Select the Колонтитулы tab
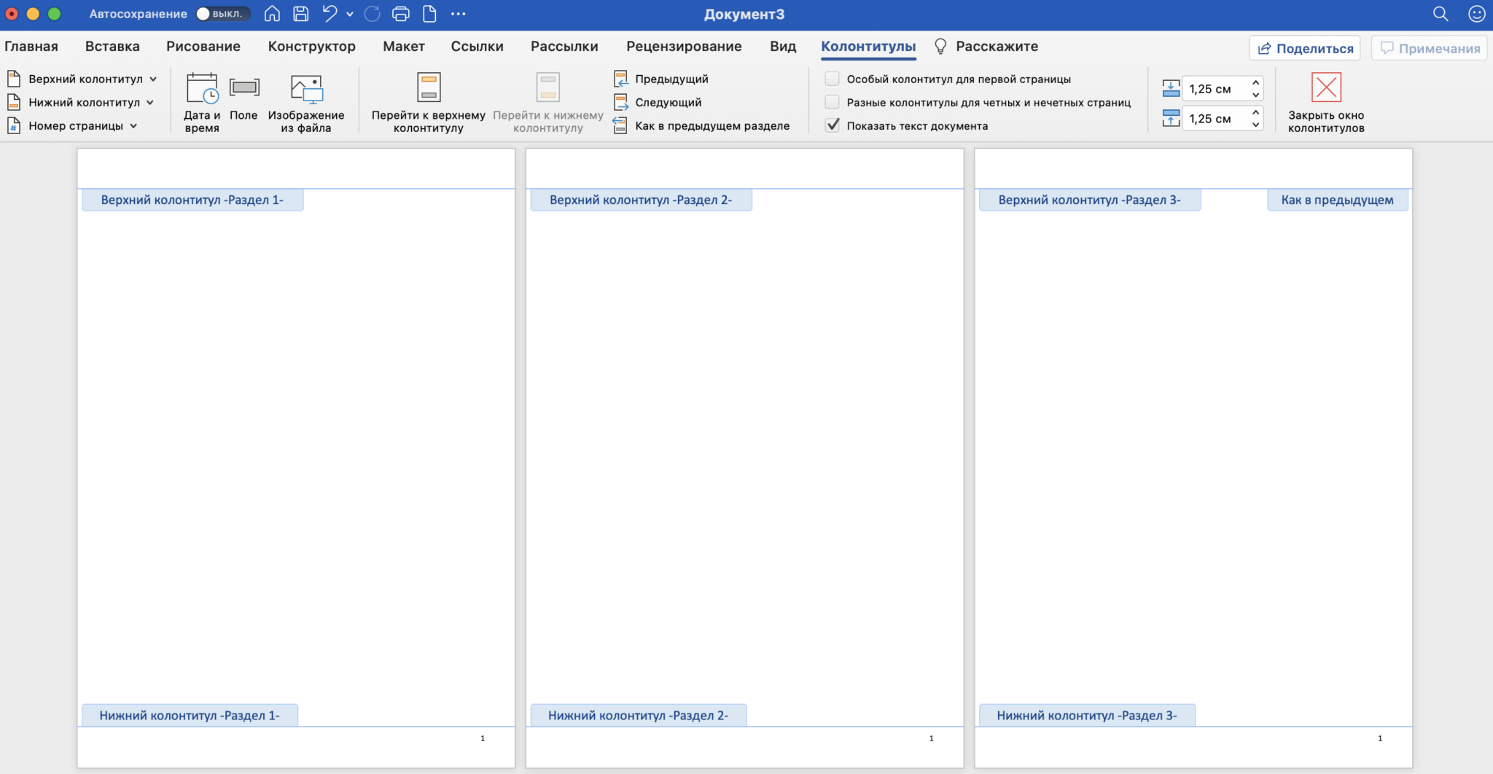 coord(868,47)
